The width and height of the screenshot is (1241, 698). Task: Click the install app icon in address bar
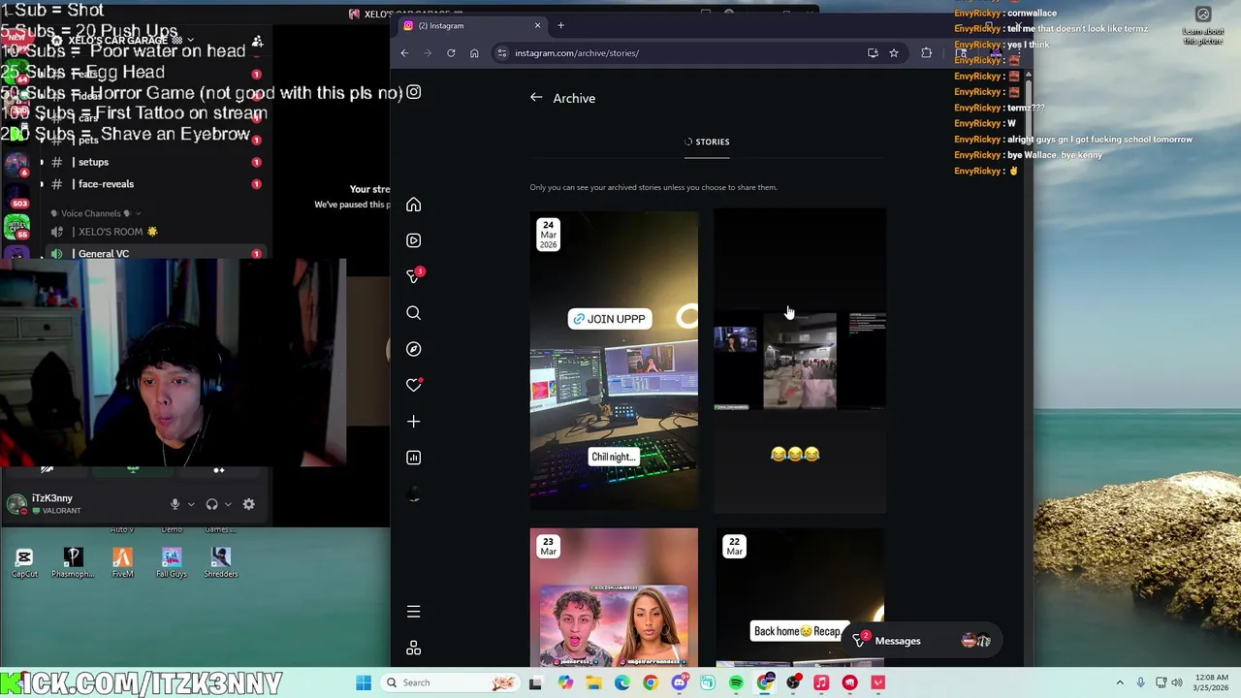click(873, 53)
